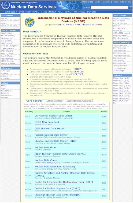The image size is (133, 203).
Task: Open IRDF-2002 in the databases bar
Action: [92, 12]
